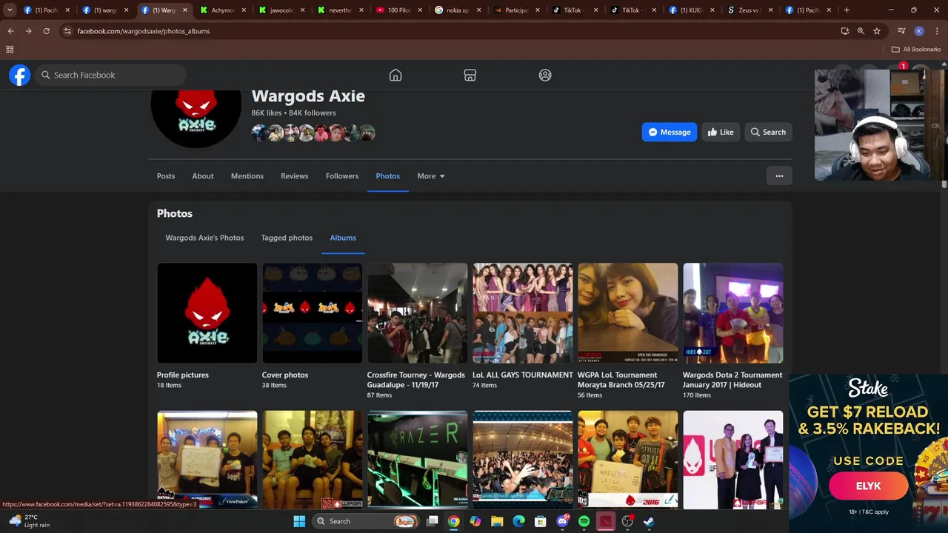This screenshot has width=948, height=533.
Task: Click the Chrome address bar URL
Action: [x=144, y=31]
